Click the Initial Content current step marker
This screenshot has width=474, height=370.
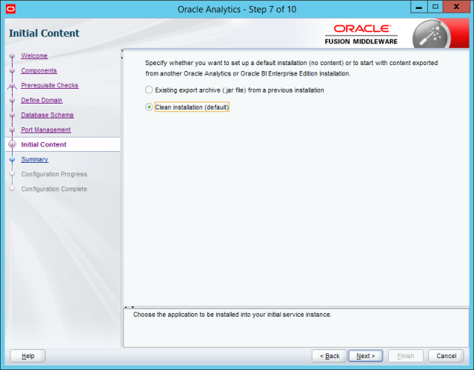tap(12, 144)
